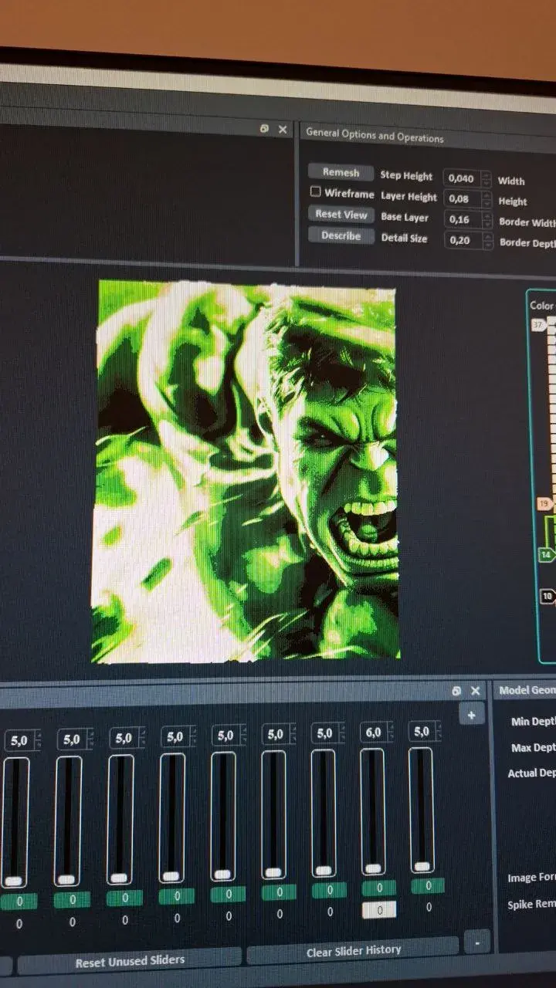Click the handle of the 6,0 slider
This screenshot has width=556, height=988.
[x=372, y=868]
